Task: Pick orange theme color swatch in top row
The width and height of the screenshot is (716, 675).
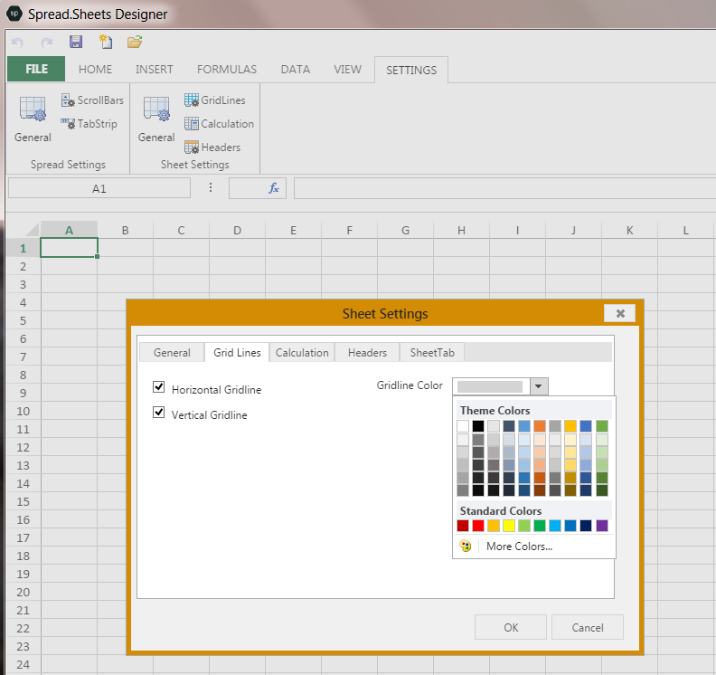Action: tap(540, 426)
